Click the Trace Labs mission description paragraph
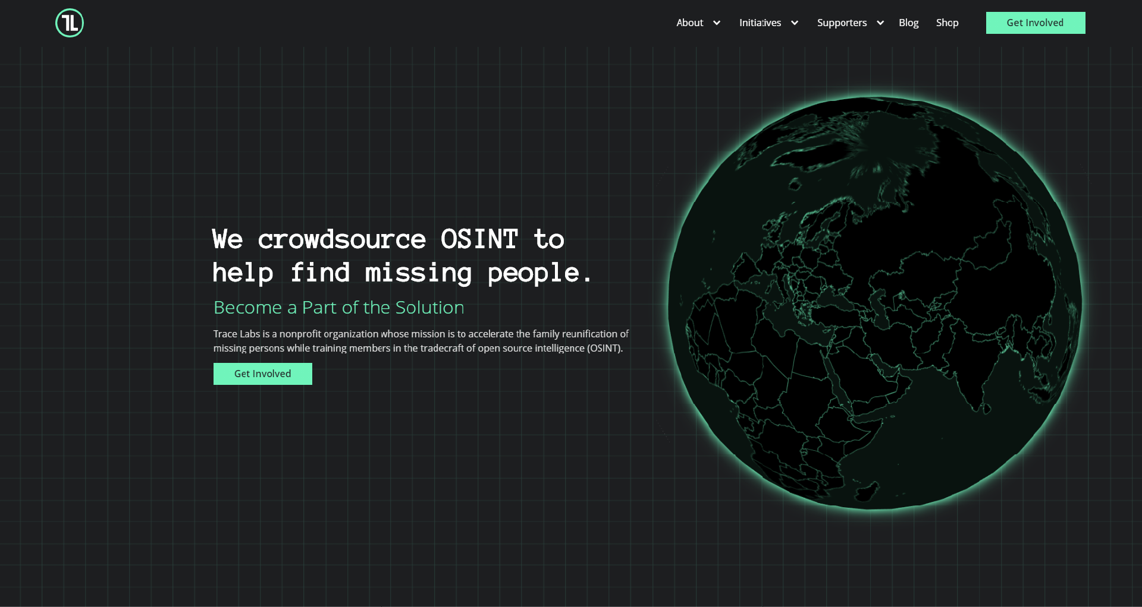Screen dimensions: 1142x607 pyautogui.click(x=421, y=341)
